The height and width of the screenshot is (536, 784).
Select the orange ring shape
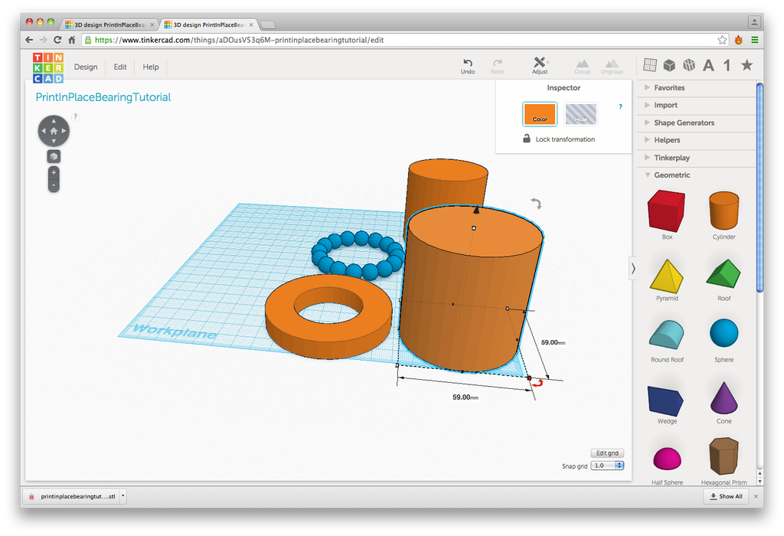point(328,315)
